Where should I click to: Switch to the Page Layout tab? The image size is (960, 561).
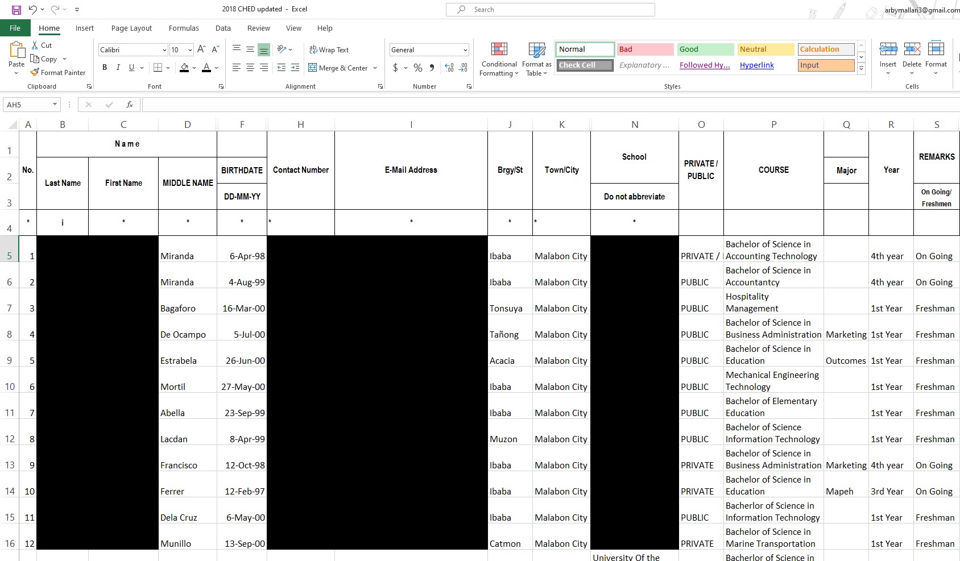coord(131,28)
